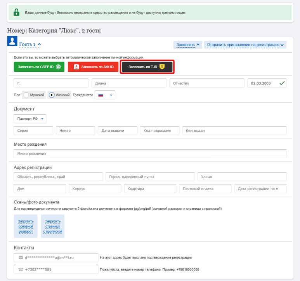Click the Russian flag citizenship icon
300x281 pixels.
(x=101, y=95)
